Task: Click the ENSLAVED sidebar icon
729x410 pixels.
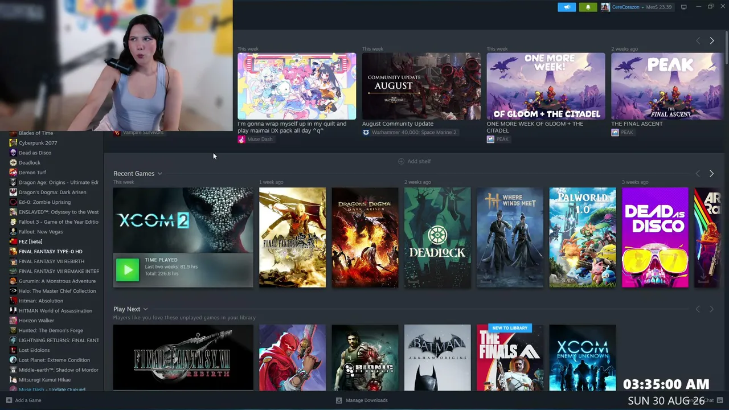Action: [x=13, y=212]
